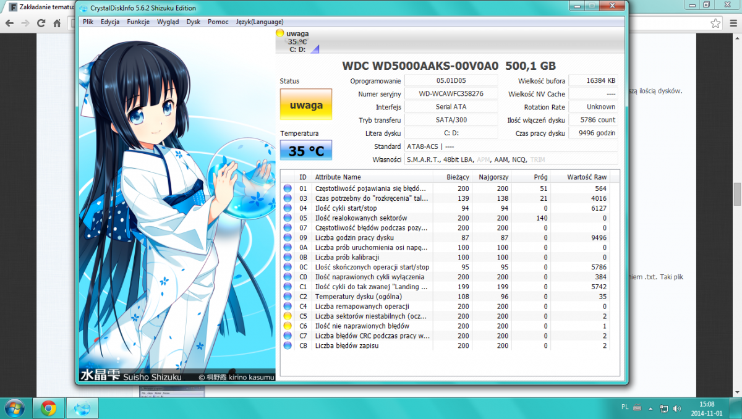
Task: Click the Shizuku character artwork
Action: tap(177, 205)
